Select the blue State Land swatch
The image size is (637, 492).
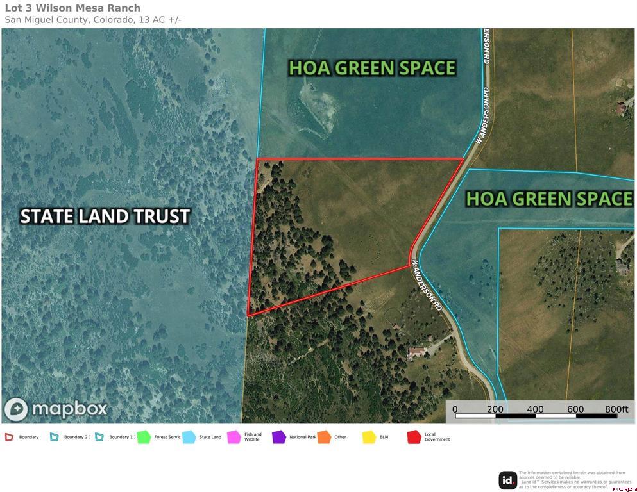click(189, 437)
